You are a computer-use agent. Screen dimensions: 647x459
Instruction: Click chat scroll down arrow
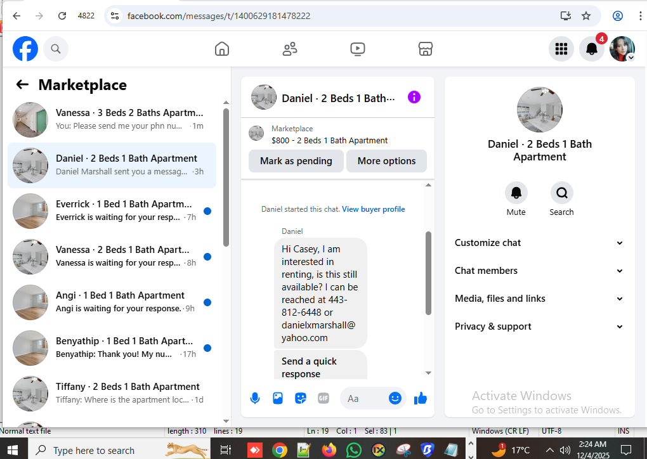pyautogui.click(x=428, y=373)
